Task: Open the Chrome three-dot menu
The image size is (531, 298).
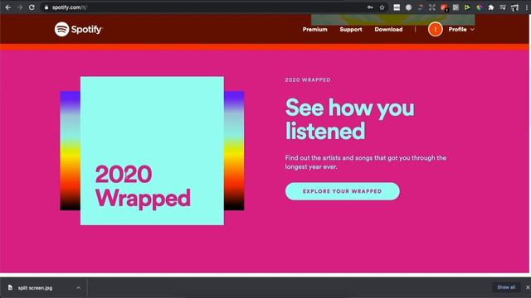Action: [x=527, y=7]
